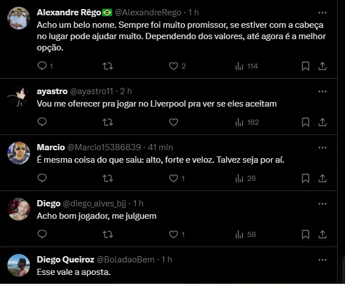The image size is (345, 284).
Task: Bookmark ayastro's tweet
Action: click(305, 122)
